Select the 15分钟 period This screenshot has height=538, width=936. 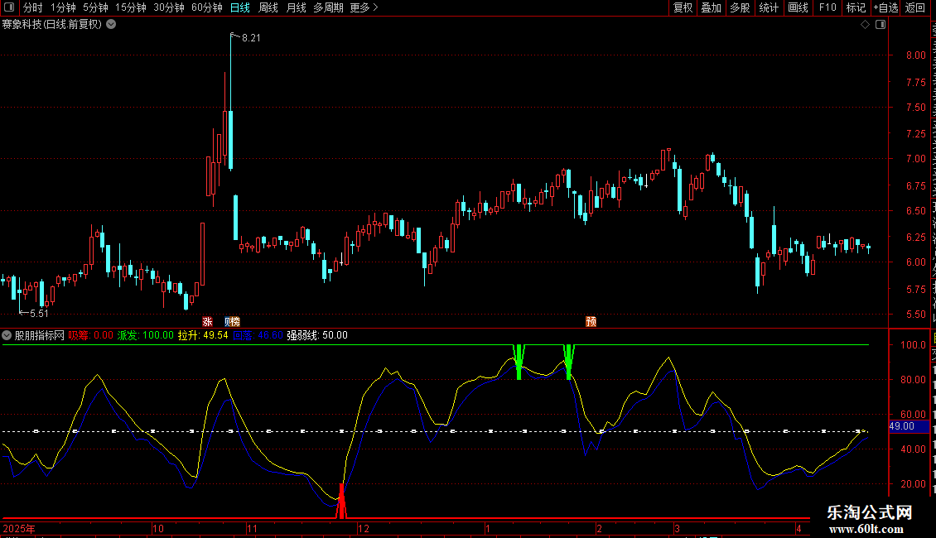(131, 7)
